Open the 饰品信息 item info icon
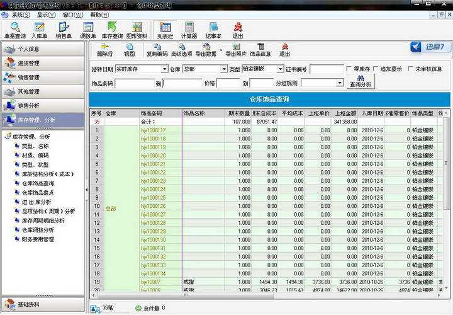 (260, 50)
